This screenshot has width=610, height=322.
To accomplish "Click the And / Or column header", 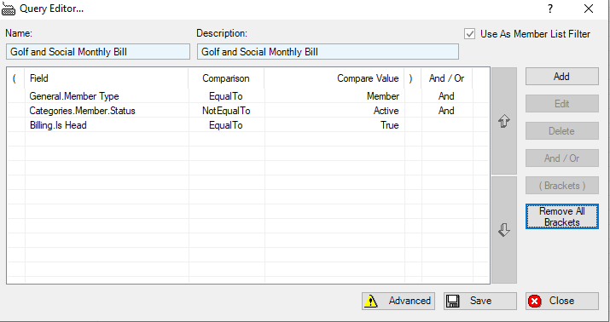I will coord(446,78).
